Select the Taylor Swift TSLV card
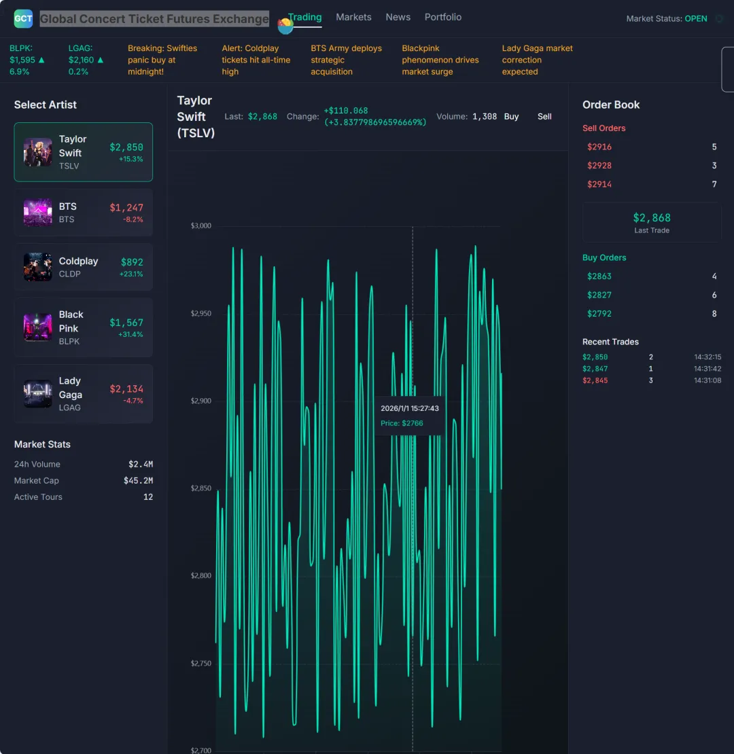This screenshot has height=754, width=734. click(83, 152)
